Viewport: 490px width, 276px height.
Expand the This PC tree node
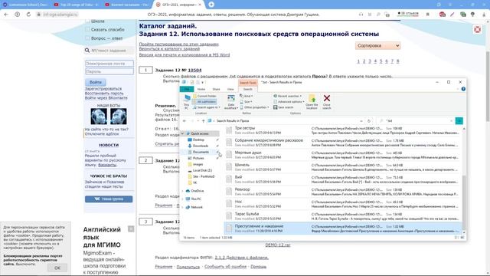183,199
